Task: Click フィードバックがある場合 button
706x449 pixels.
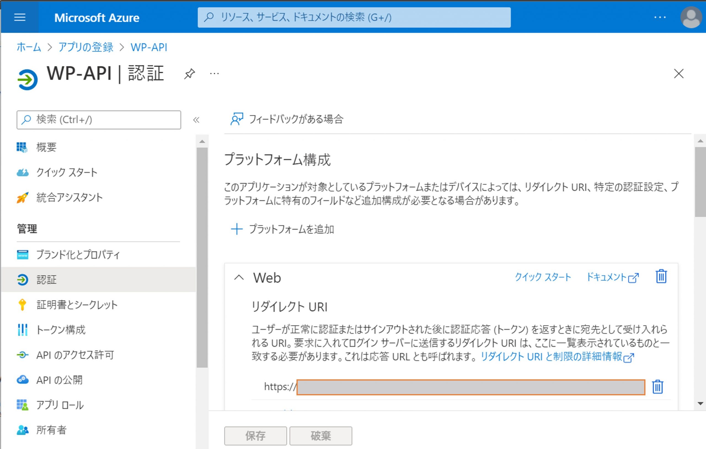Action: coord(287,119)
